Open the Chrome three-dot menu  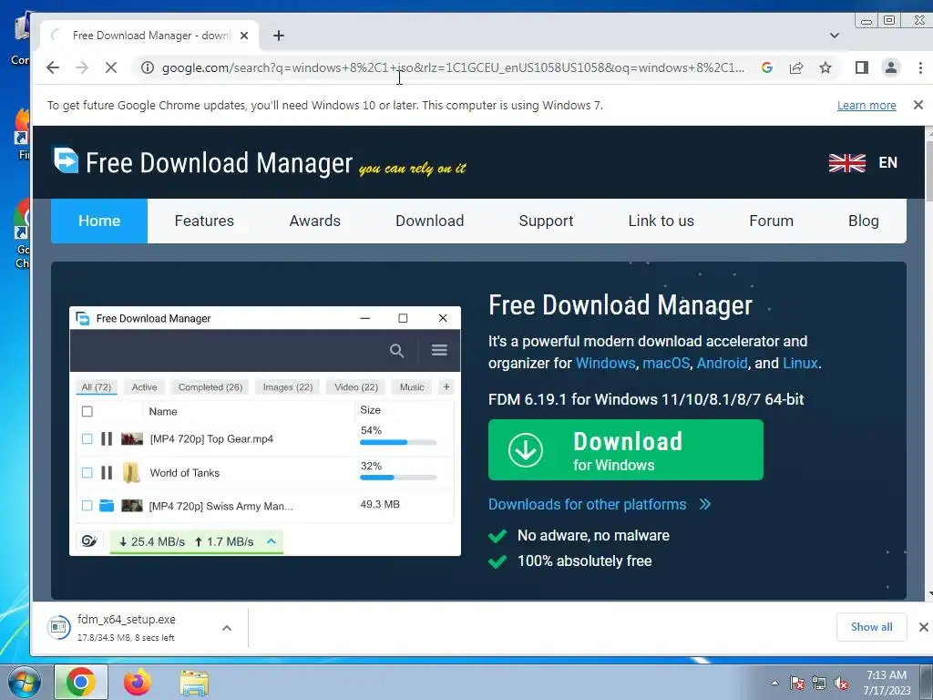[920, 67]
